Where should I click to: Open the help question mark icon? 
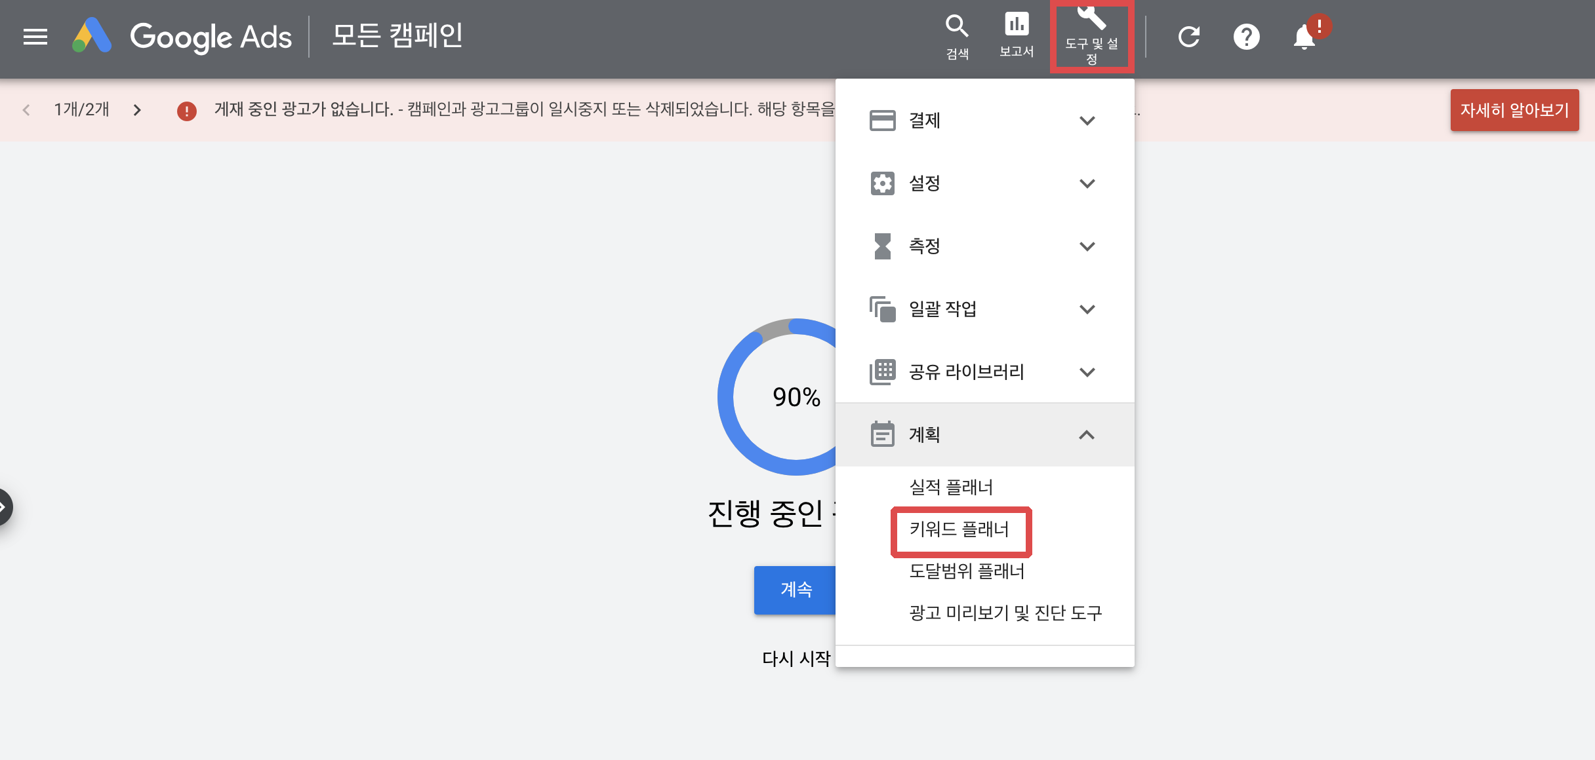[x=1246, y=37]
